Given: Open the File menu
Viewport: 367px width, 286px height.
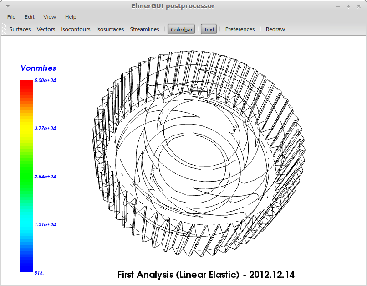Looking at the screenshot, I should pyautogui.click(x=11, y=17).
